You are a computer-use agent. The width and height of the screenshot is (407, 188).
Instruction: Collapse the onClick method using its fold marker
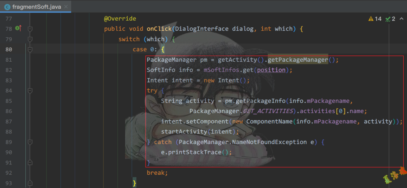coord(30,29)
